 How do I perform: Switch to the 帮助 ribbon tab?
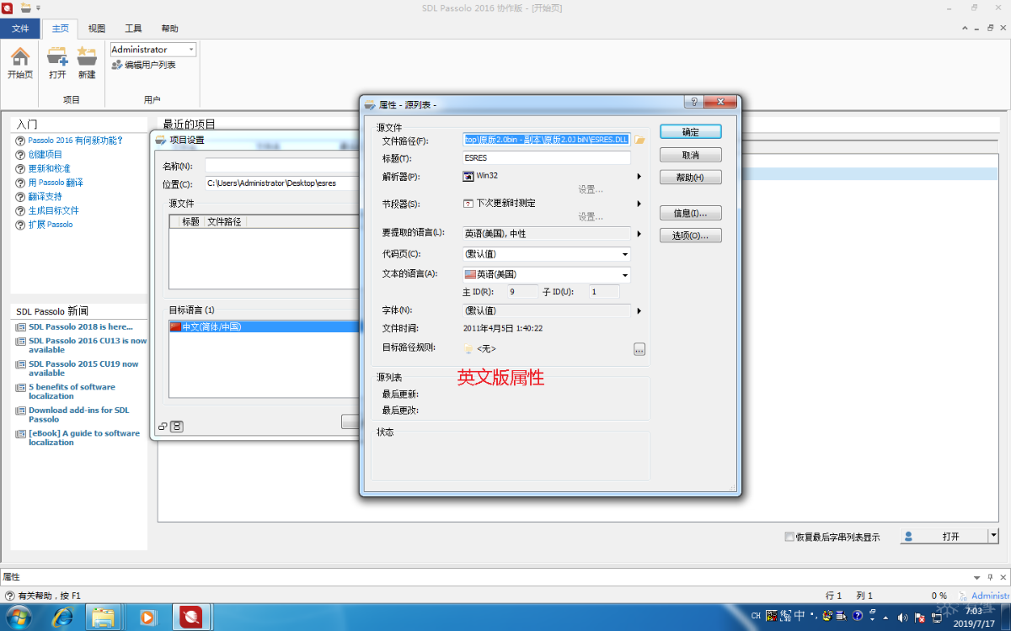pyautogui.click(x=169, y=29)
